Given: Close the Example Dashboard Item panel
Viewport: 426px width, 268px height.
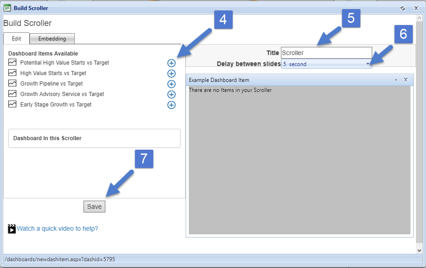Looking at the screenshot, I should tap(405, 80).
